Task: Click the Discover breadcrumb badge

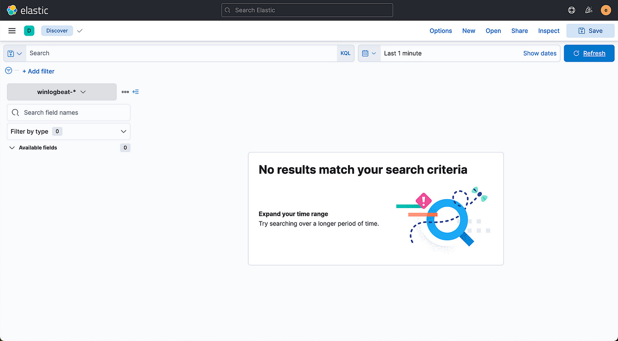Action: coord(57,31)
